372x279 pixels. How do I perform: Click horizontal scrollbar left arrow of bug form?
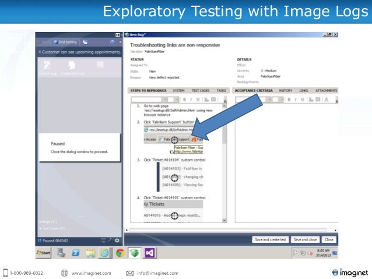127,230
